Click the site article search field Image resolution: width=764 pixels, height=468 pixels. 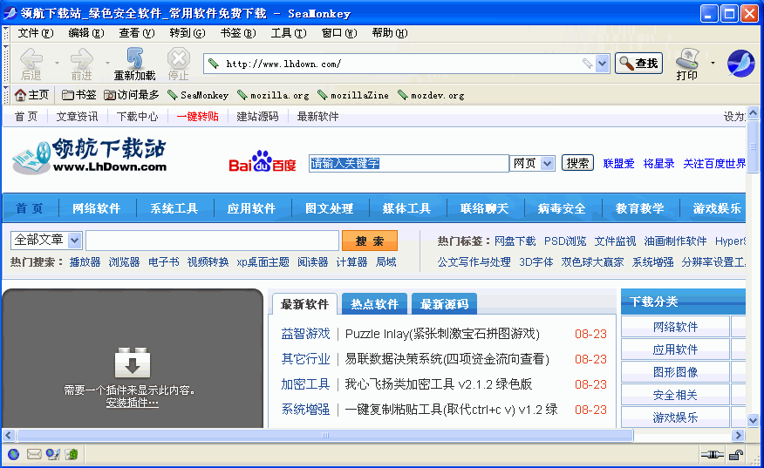point(213,241)
